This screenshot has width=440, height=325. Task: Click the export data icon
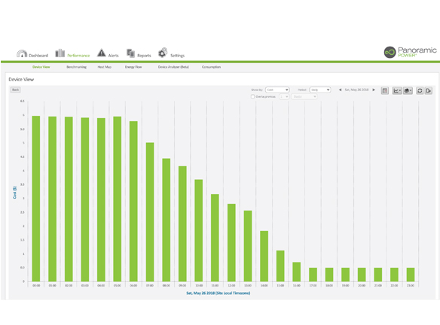(428, 90)
